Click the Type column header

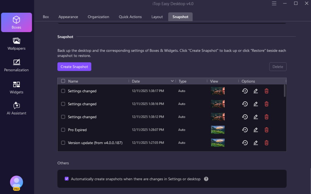click(183, 81)
